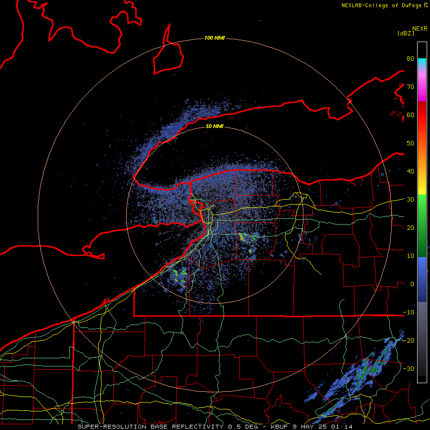Click the 30 dBZ scale value
This screenshot has height=430, width=430.
[410, 200]
